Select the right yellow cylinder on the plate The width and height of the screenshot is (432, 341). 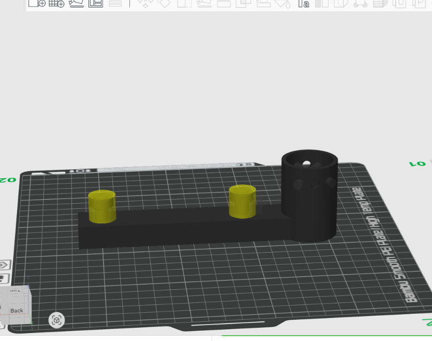click(x=242, y=202)
